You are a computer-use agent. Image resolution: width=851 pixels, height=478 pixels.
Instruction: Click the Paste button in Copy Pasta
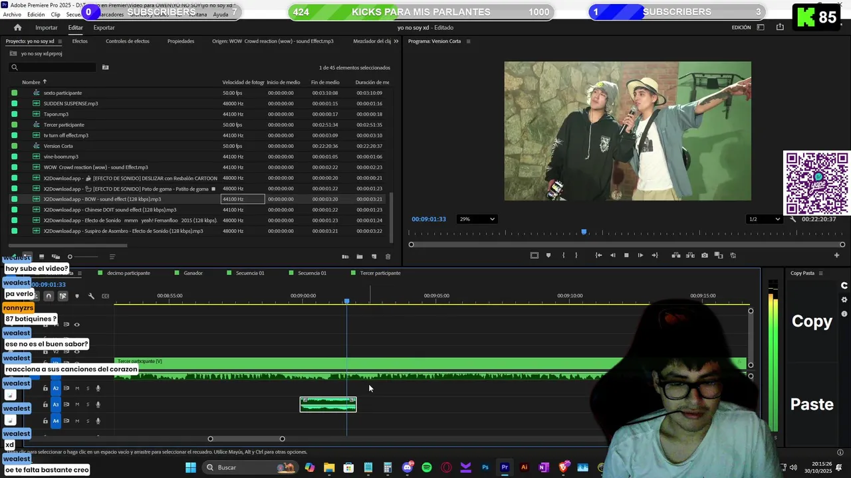pos(812,404)
